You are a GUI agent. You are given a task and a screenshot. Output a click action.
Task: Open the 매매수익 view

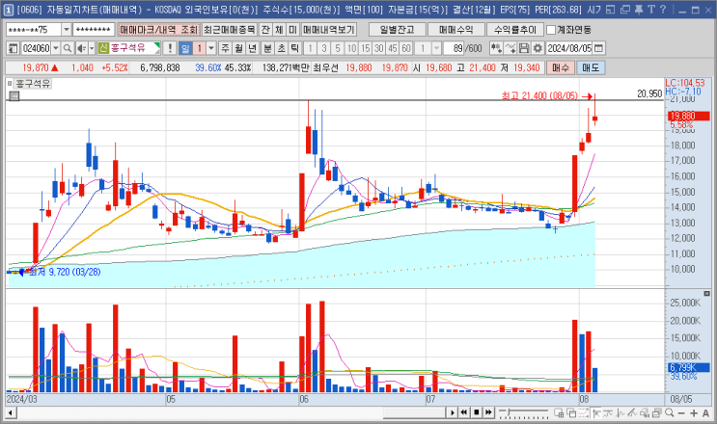tap(455, 30)
